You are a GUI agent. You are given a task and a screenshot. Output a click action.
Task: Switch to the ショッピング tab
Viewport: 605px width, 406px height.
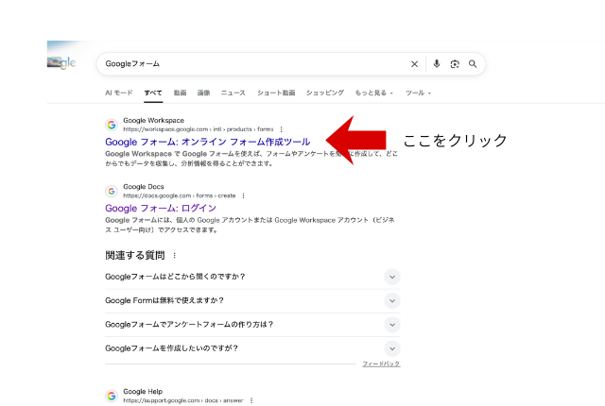(325, 93)
